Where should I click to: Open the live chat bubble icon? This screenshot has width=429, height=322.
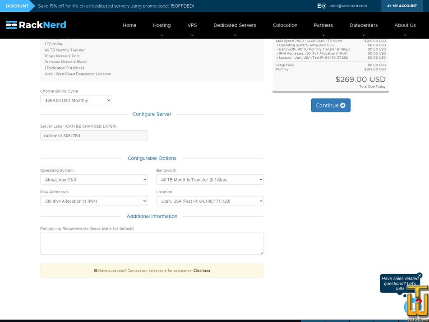coord(408,307)
